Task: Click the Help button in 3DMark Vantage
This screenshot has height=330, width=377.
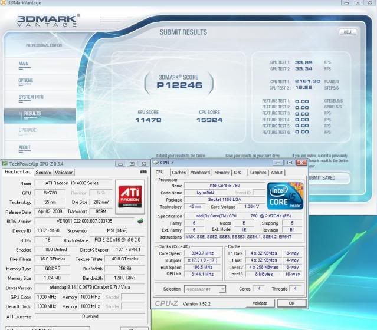Action: [348, 32]
